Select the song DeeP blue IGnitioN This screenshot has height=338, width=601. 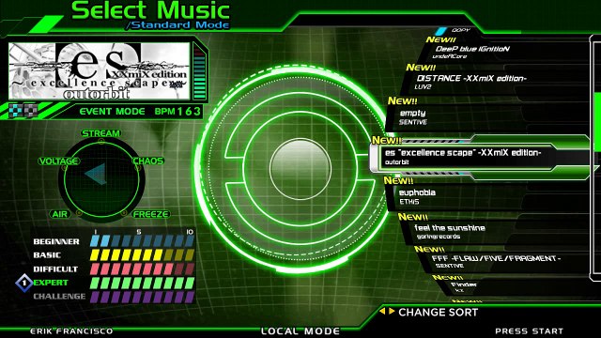point(472,49)
